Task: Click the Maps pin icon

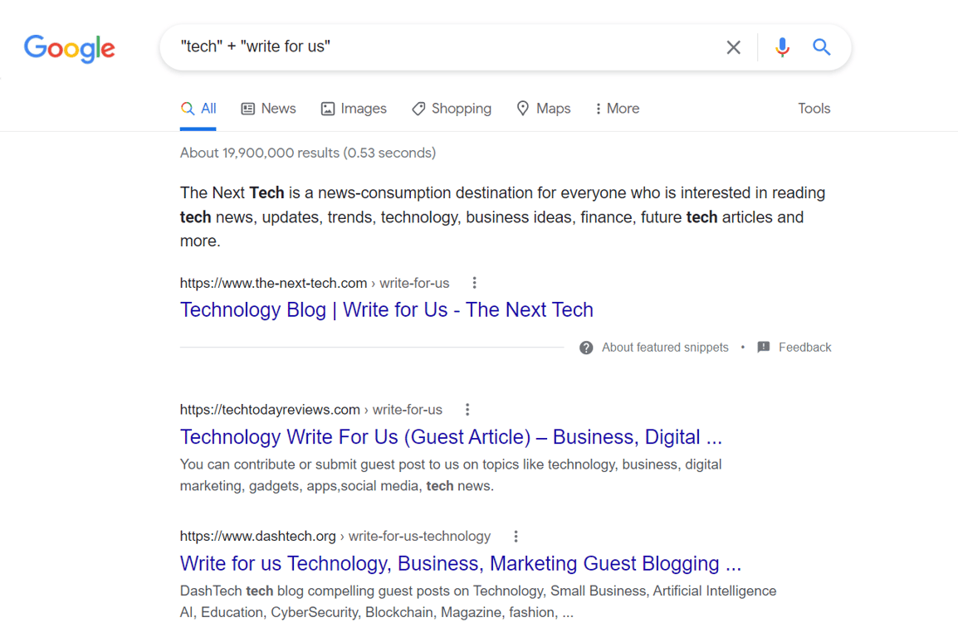Action: coord(522,108)
